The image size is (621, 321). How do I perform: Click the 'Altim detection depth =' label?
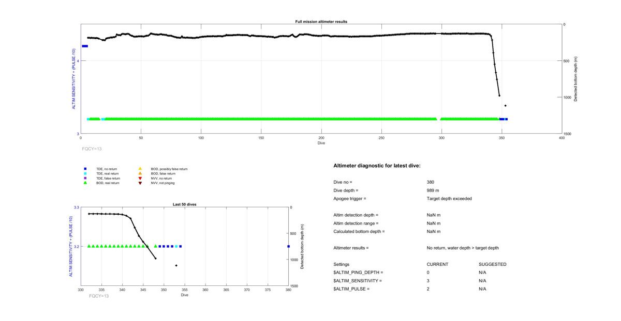(x=356, y=215)
